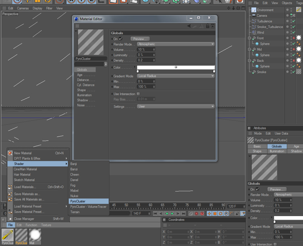
Task: Open the Settings User dropdown
Action: click(x=176, y=107)
